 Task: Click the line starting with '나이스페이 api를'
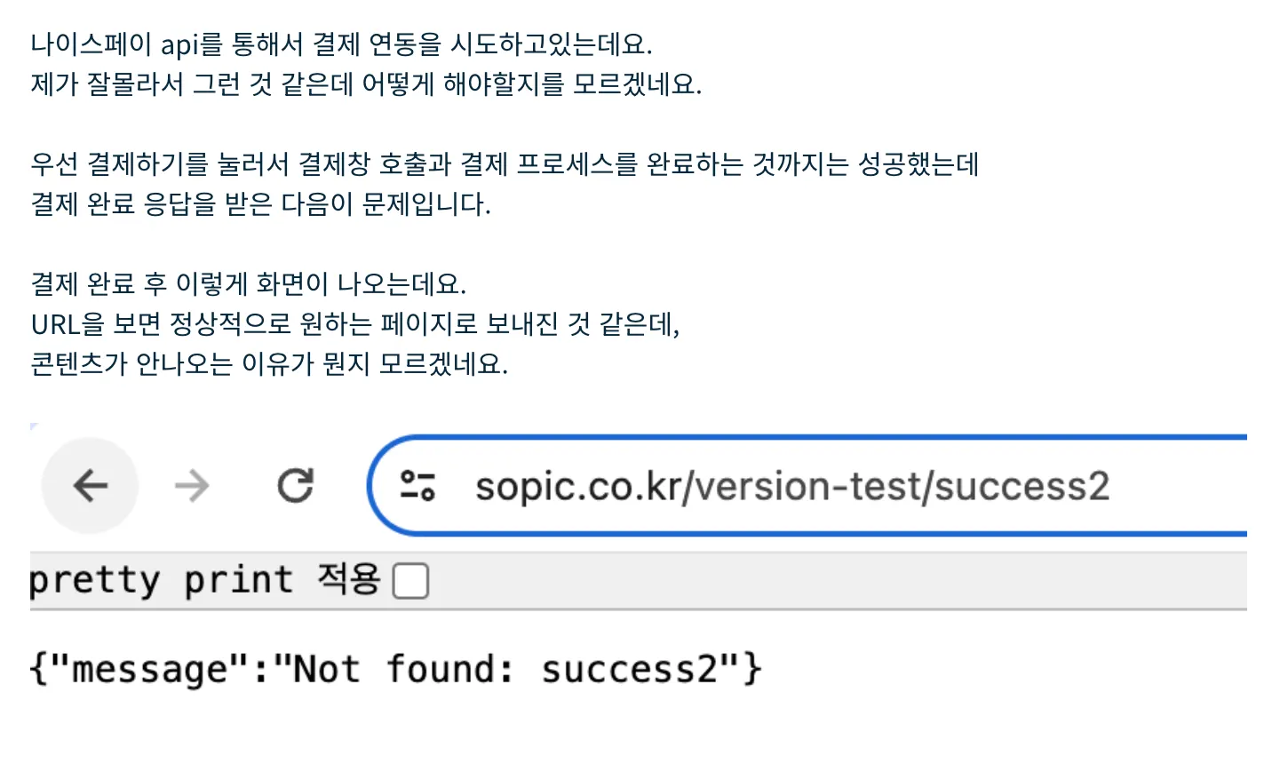341,44
